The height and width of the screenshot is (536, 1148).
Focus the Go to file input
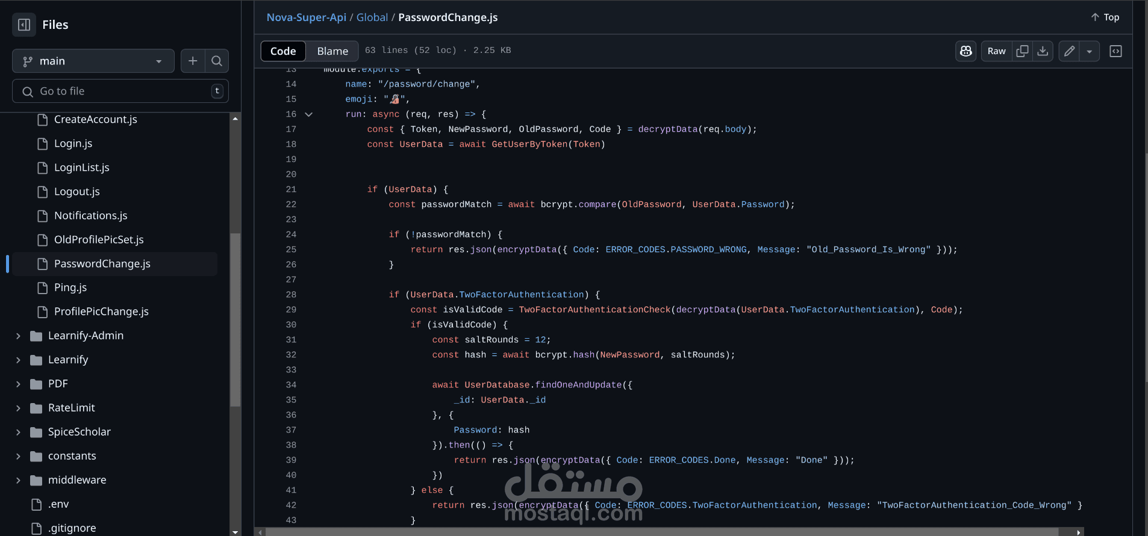click(x=120, y=91)
